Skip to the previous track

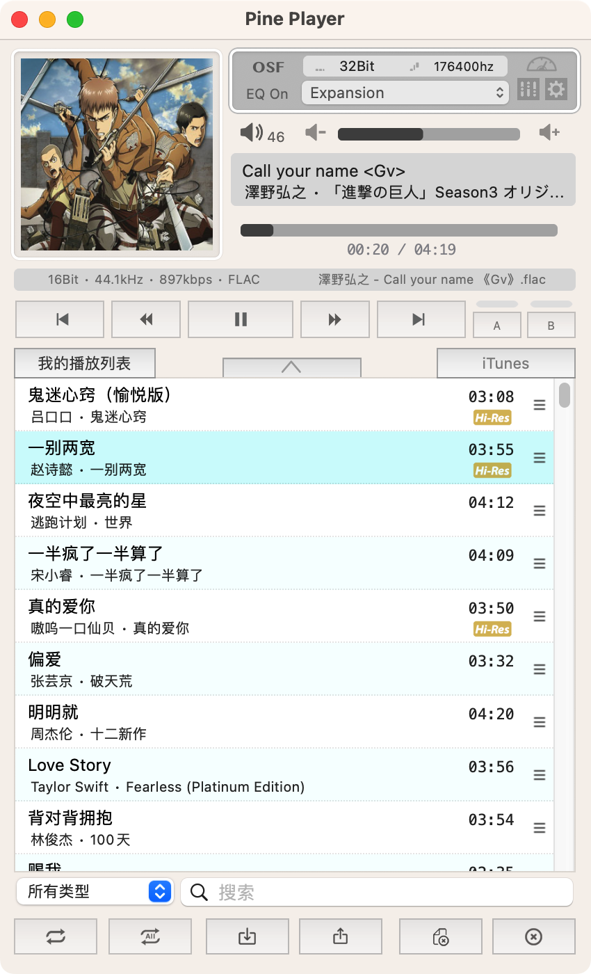coord(60,319)
